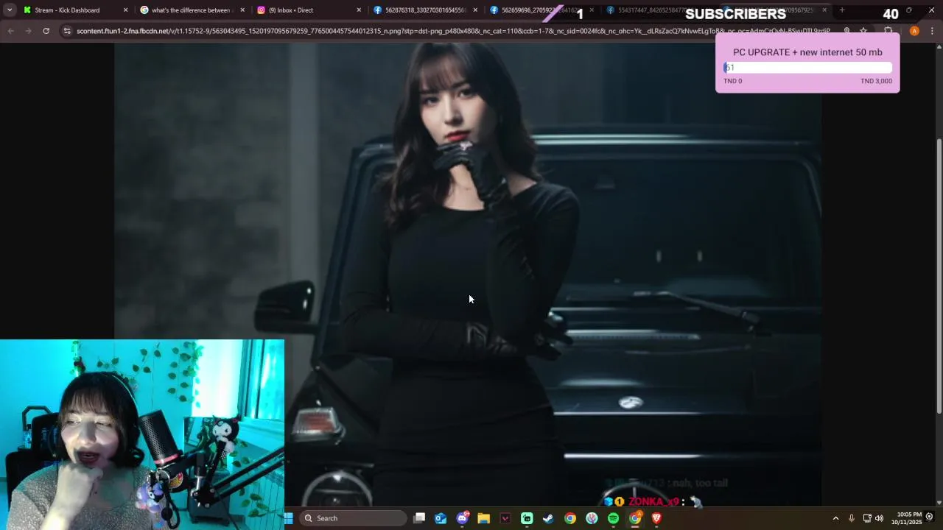Bookmark this page with the star icon
The height and width of the screenshot is (530, 943).
tap(863, 31)
